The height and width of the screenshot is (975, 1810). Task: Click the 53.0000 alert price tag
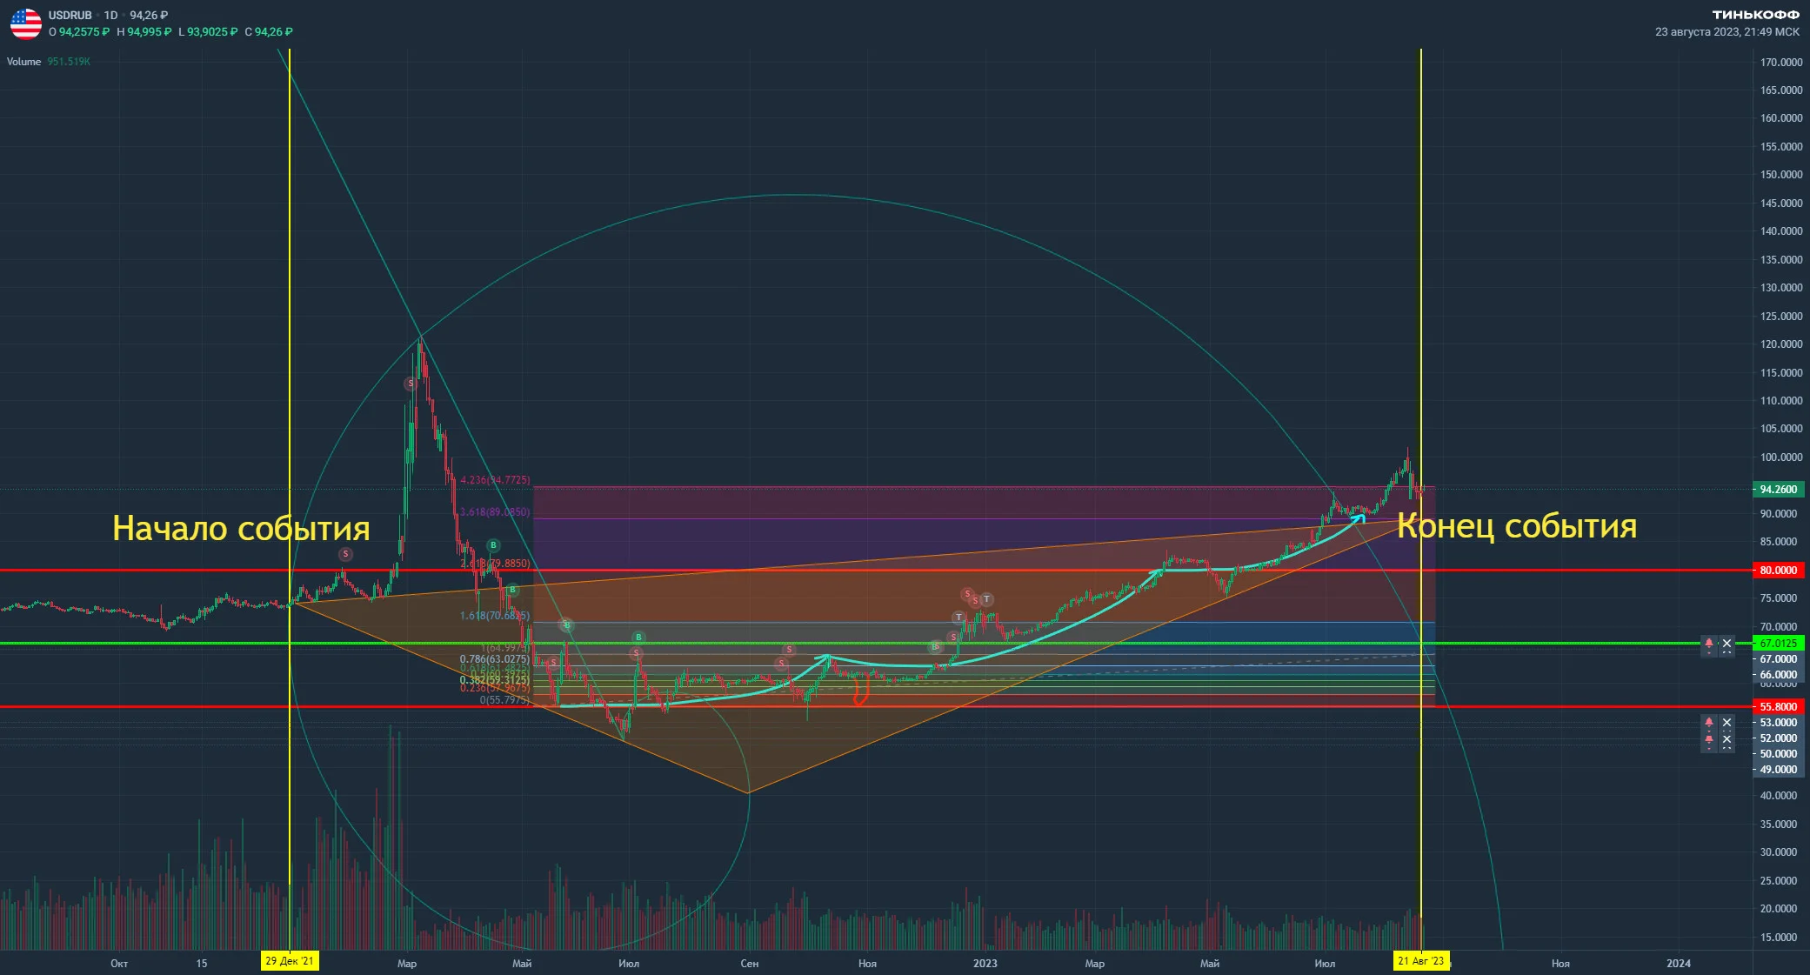(x=1779, y=723)
